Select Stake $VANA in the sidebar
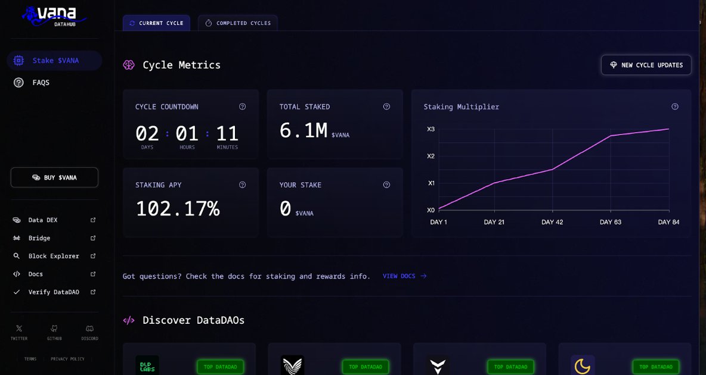 click(55, 61)
